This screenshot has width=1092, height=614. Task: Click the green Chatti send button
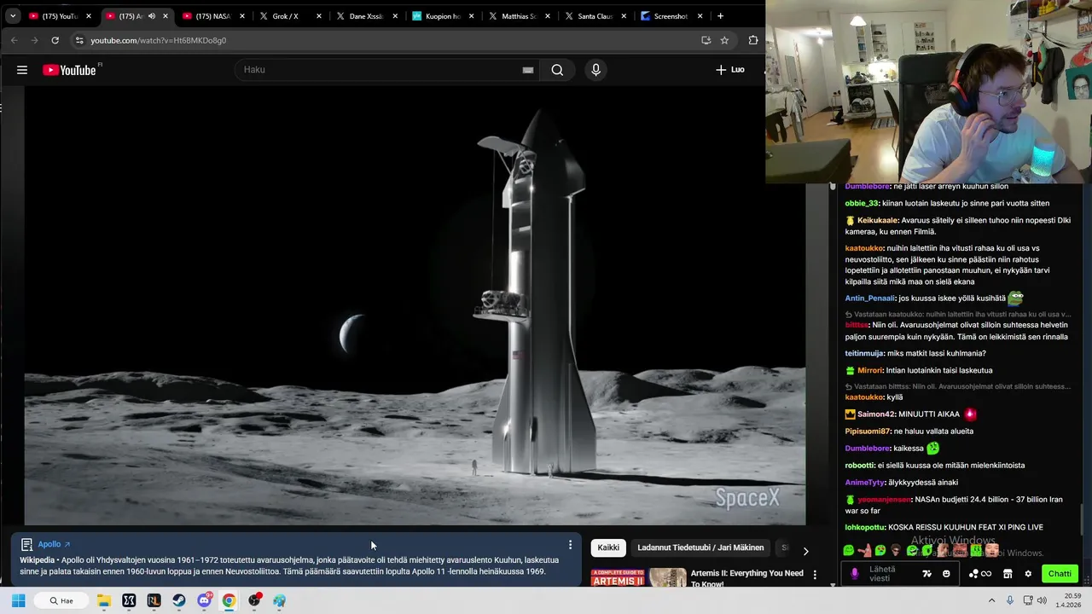click(x=1060, y=574)
